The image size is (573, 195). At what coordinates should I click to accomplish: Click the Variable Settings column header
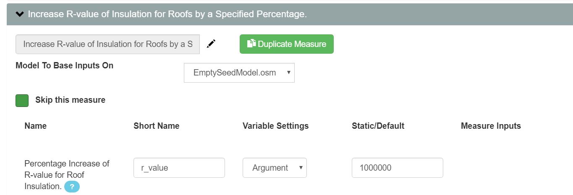pos(276,126)
